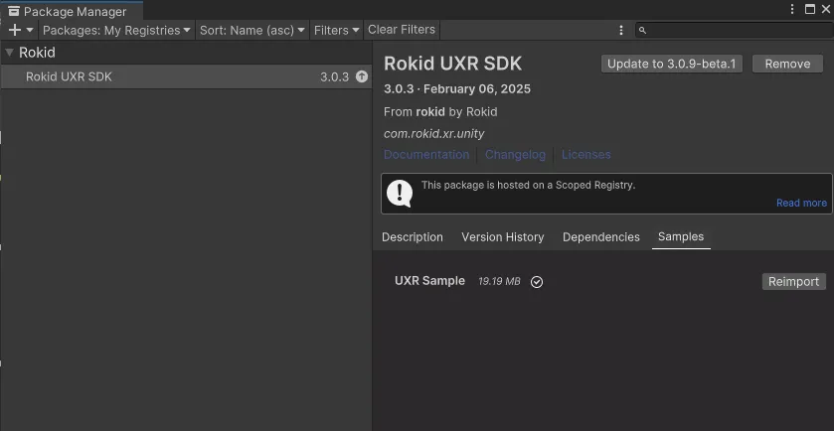Click the Clear Filters button
This screenshot has width=834, height=431.
402,30
